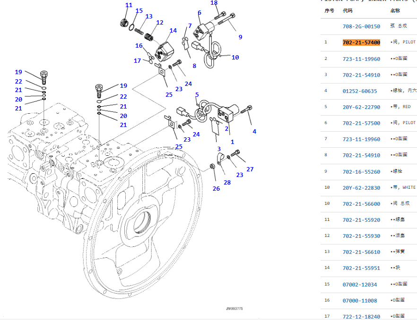This screenshot has height=320, width=417.
Task: Select callout number 17 on diagram
Action: 137,61
